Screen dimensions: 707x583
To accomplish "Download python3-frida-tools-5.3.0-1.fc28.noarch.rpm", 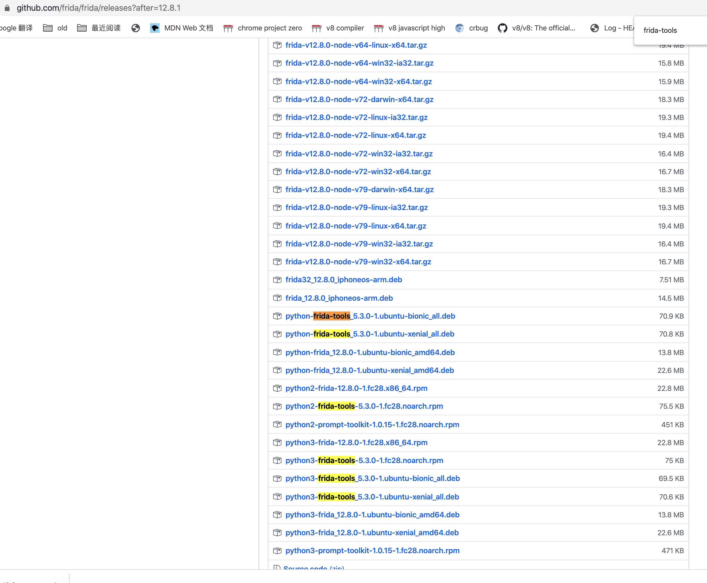I will tap(364, 460).
